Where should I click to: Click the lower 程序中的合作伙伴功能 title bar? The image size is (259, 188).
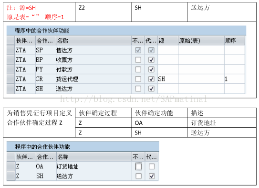[x=83, y=146]
